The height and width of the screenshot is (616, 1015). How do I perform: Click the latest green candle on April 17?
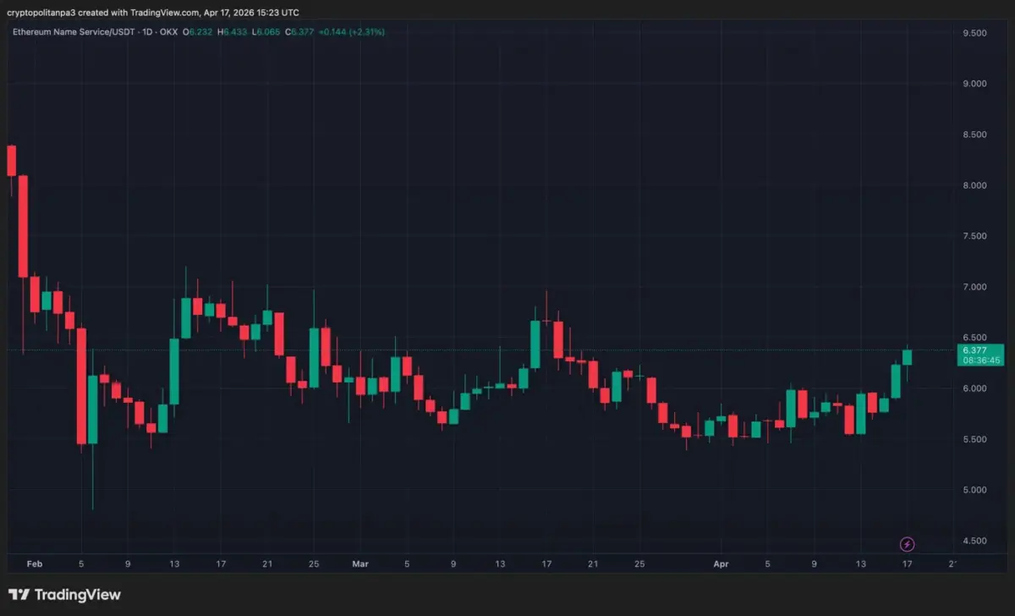907,357
